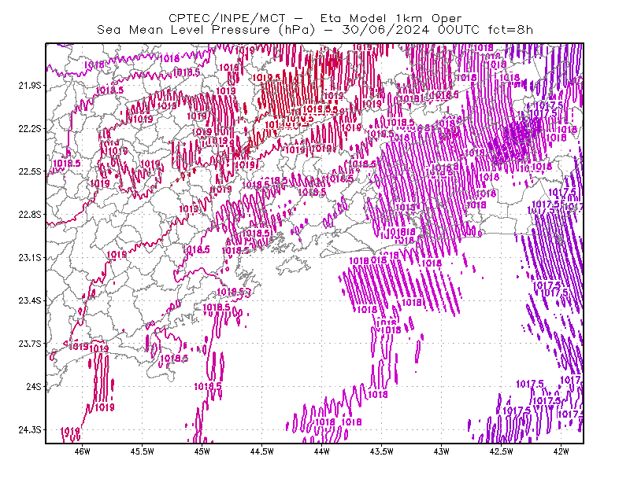Select the 42.5W longitude axis label
Image resolution: width=630 pixels, height=486 pixels.
(501, 451)
